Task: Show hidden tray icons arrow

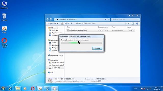Action: tap(139, 89)
